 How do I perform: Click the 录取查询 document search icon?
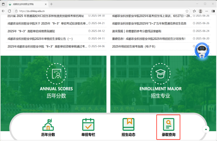pos(168,124)
